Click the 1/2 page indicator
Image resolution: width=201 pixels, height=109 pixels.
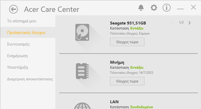click(181, 22)
